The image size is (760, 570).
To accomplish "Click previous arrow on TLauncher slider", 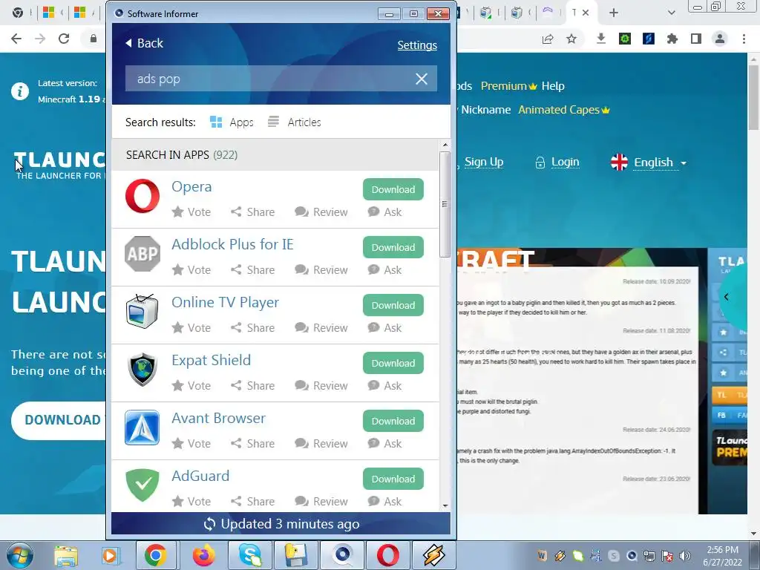I will tap(726, 297).
